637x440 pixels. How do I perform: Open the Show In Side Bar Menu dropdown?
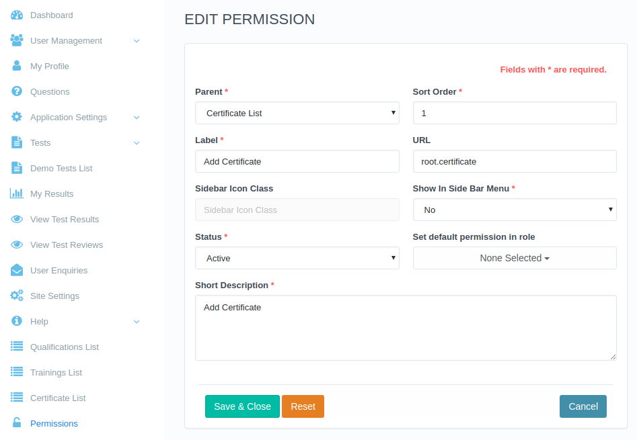point(515,210)
